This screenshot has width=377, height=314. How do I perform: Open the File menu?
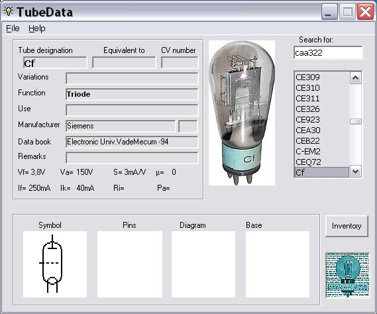click(x=13, y=28)
